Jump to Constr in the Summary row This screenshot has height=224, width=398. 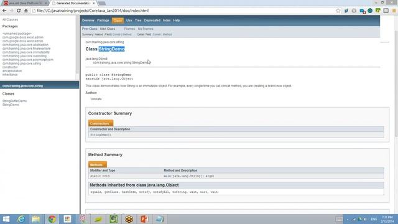[x=116, y=35]
